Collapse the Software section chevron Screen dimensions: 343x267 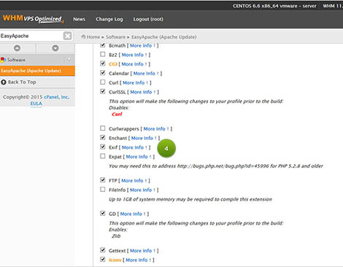(x=69, y=60)
